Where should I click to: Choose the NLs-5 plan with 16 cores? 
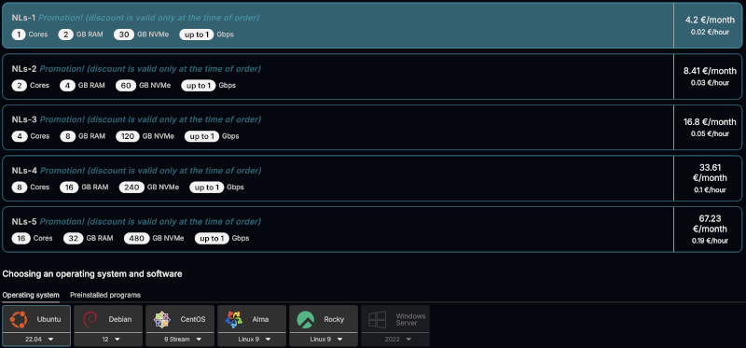click(372, 229)
